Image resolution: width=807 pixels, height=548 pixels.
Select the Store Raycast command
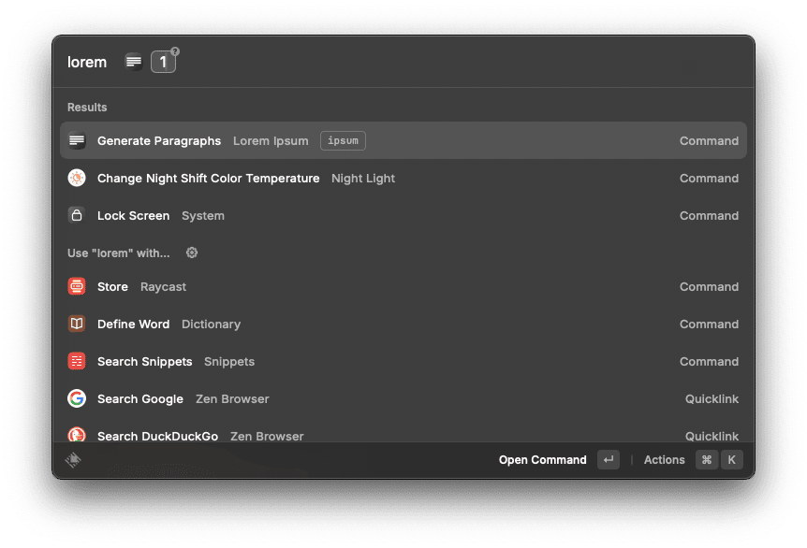pyautogui.click(x=403, y=286)
